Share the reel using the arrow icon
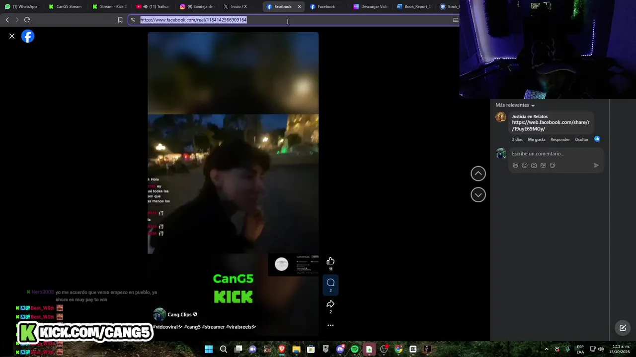Viewport: 636px width, 357px height. pyautogui.click(x=330, y=304)
